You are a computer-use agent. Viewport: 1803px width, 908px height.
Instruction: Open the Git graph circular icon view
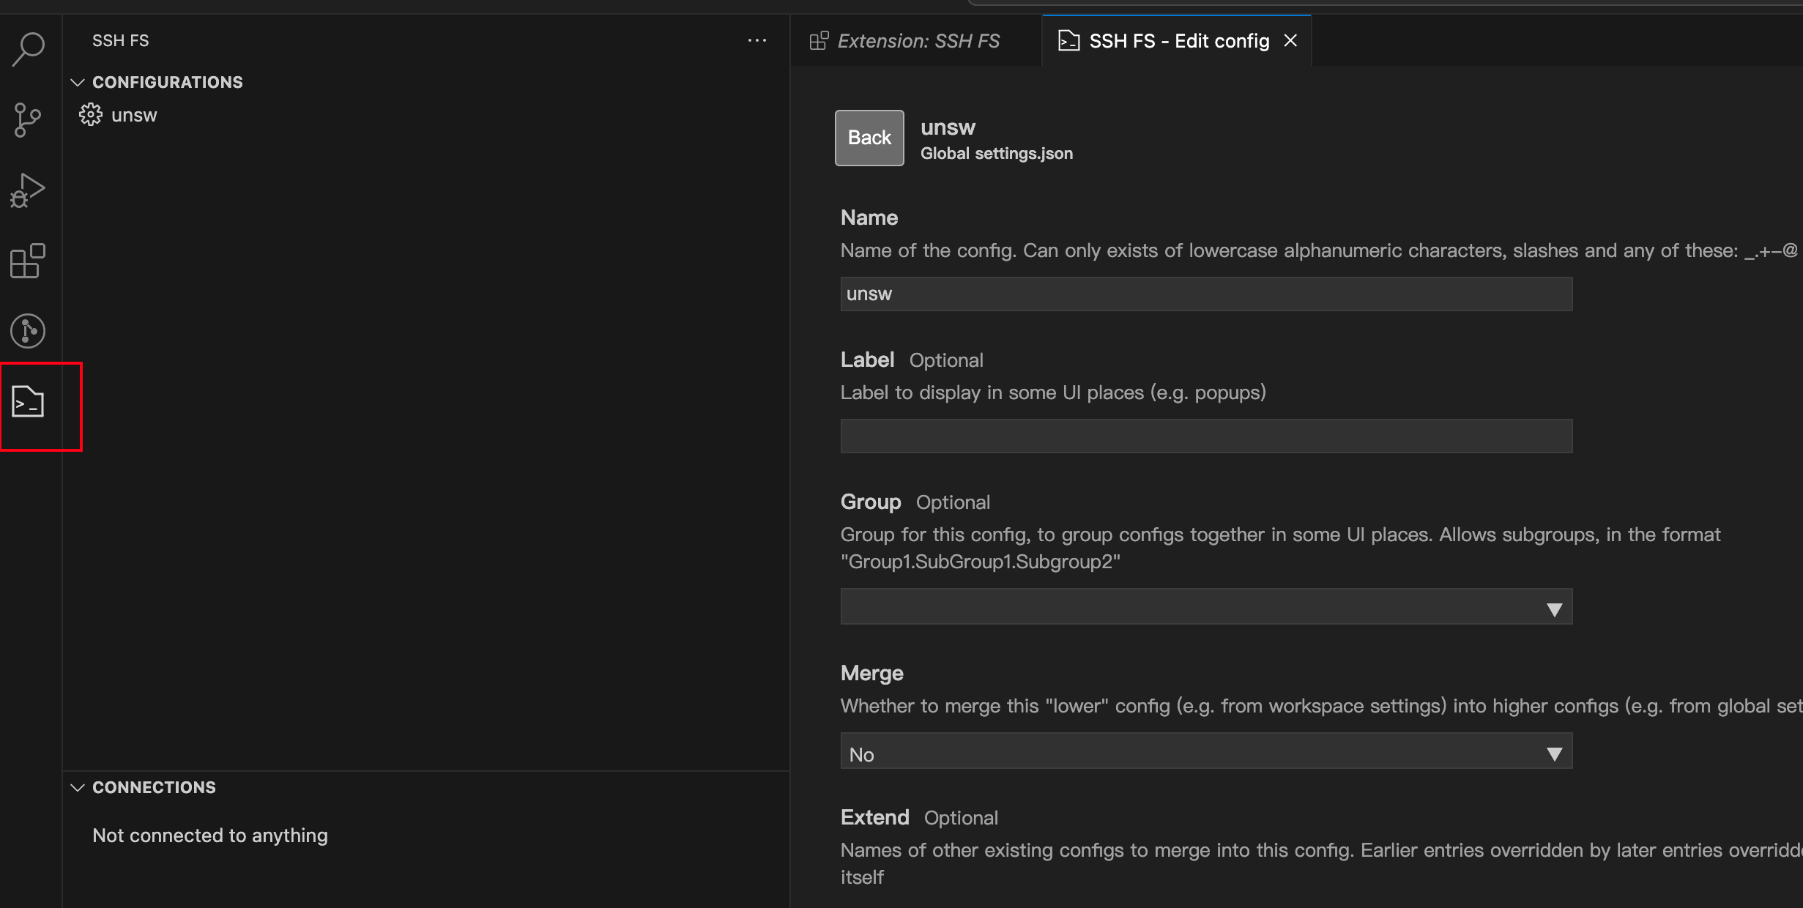(29, 331)
